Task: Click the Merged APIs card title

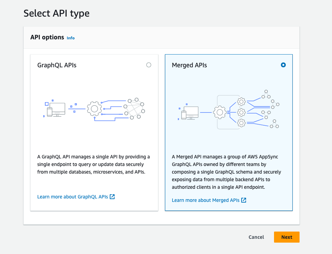Action: click(189, 65)
